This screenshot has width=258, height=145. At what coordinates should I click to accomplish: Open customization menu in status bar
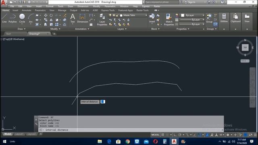(255, 135)
